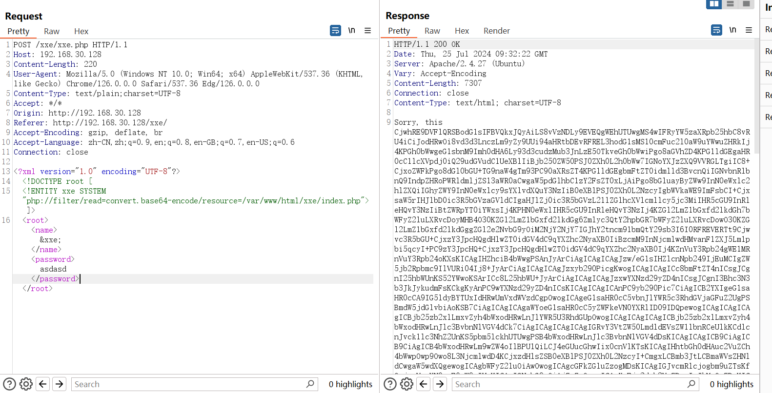Click the 'Request' panel title

23,16
